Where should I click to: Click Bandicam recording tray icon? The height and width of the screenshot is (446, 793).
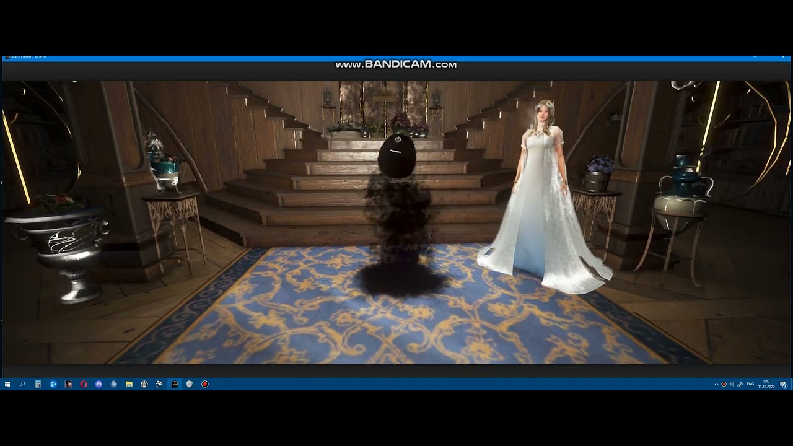click(724, 384)
